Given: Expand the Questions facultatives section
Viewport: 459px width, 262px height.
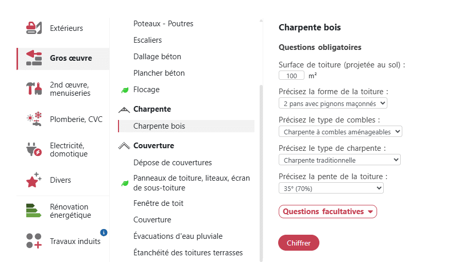Looking at the screenshot, I should 328,212.
